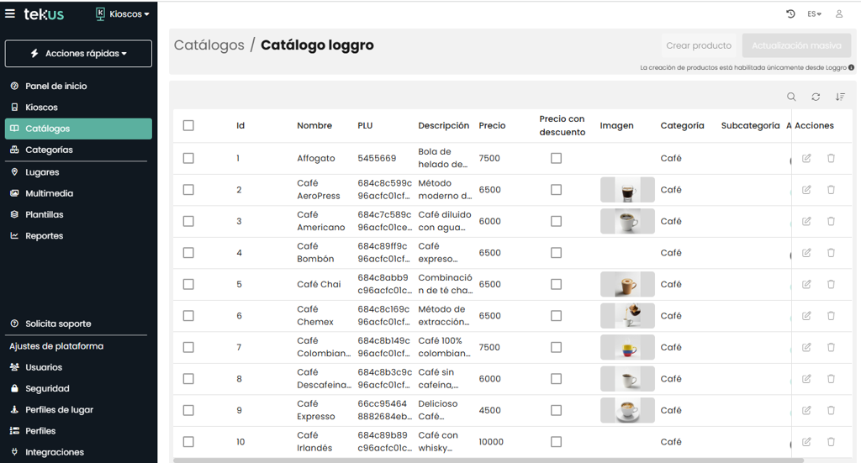Select the checkbox for Café Chai row
Screen dimensions: 861x463
click(188, 284)
